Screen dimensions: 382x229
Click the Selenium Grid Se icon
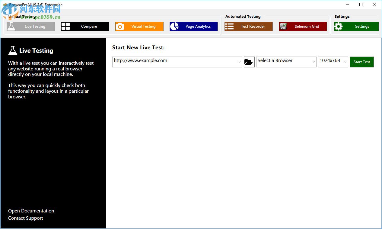click(283, 26)
